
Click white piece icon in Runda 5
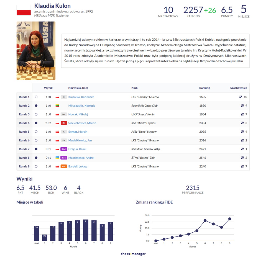36,132
